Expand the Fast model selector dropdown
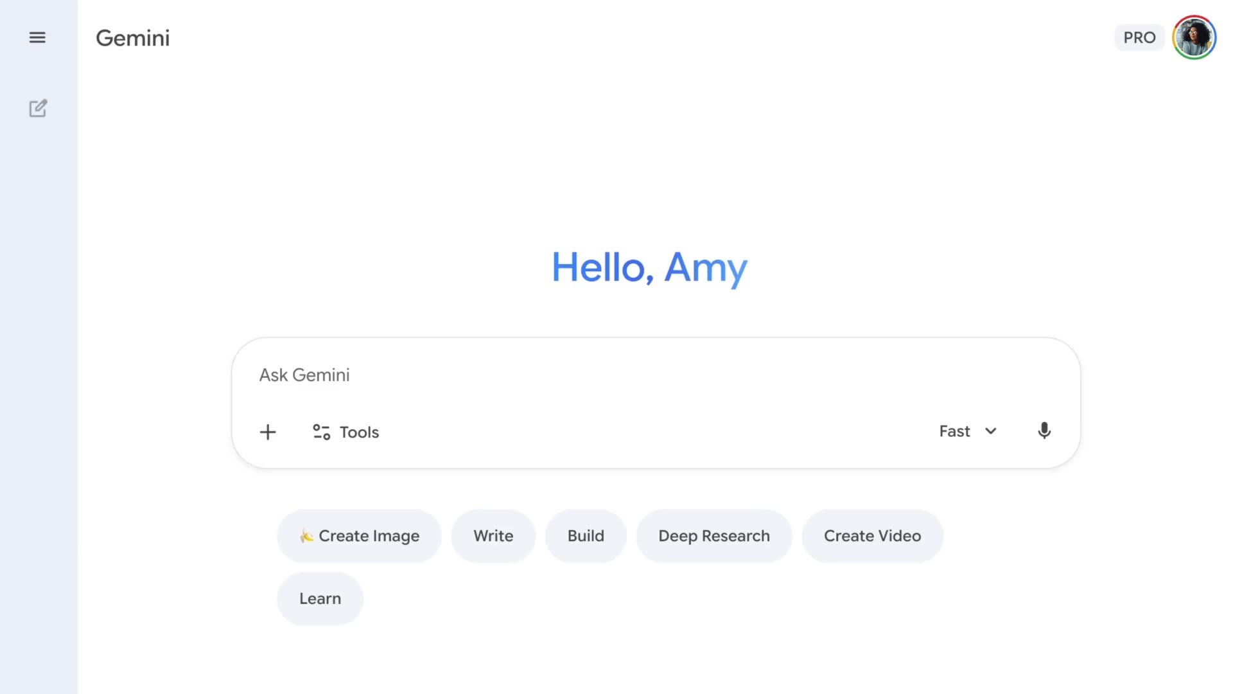 968,431
